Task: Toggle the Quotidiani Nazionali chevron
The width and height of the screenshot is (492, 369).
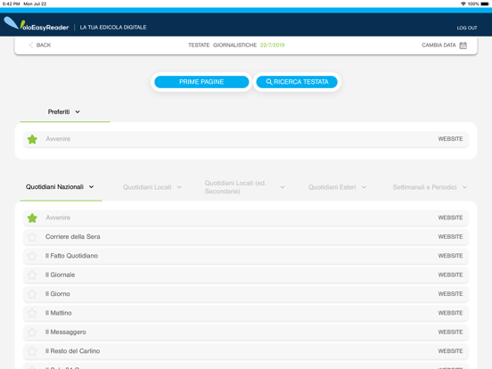Action: pyautogui.click(x=91, y=187)
